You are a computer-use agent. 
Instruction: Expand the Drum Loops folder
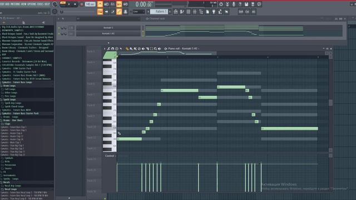point(9,86)
